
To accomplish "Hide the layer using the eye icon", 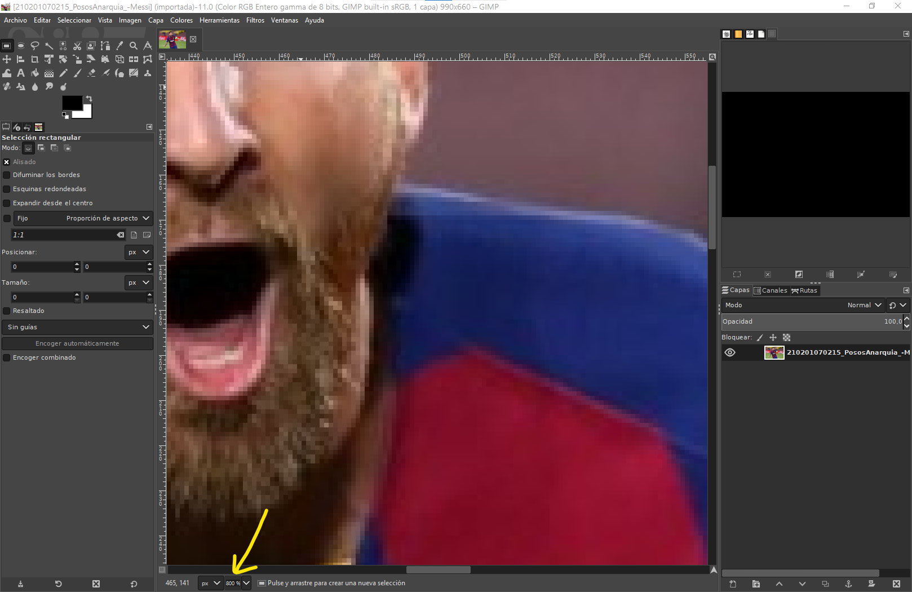I will tap(730, 352).
